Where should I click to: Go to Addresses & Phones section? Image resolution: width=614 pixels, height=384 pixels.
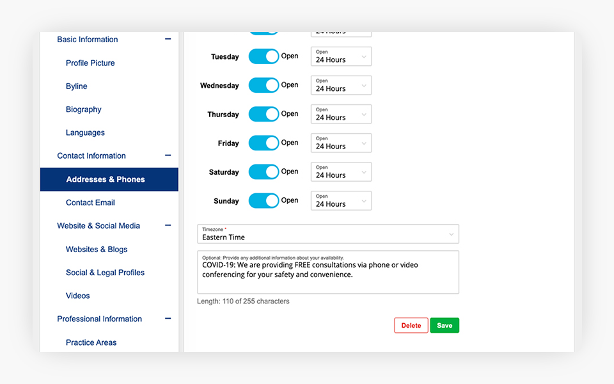coord(106,179)
